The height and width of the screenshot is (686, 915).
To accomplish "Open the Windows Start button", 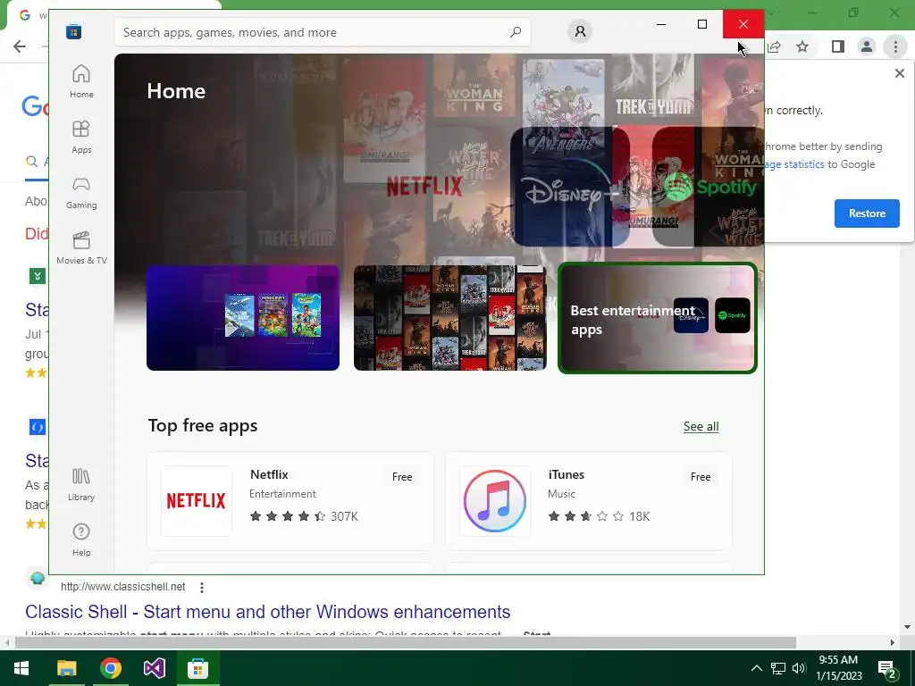I will [x=21, y=668].
